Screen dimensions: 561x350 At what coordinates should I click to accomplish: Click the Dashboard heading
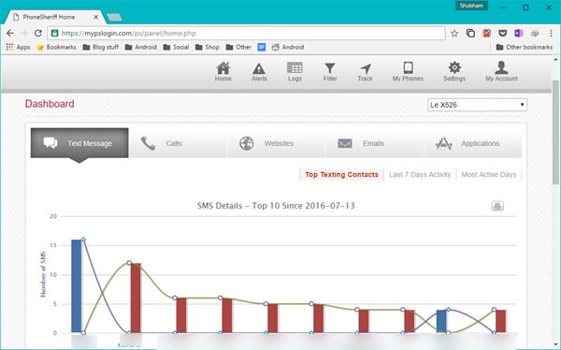point(50,104)
